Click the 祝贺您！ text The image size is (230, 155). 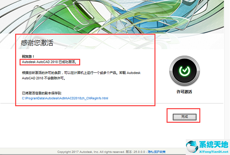click(28, 56)
